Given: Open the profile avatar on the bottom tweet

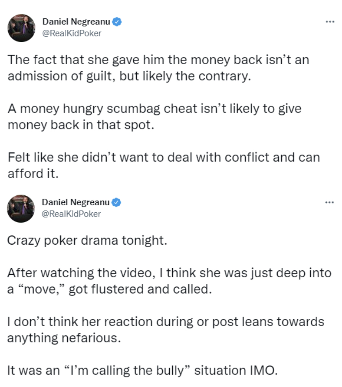Looking at the screenshot, I should pos(21,209).
